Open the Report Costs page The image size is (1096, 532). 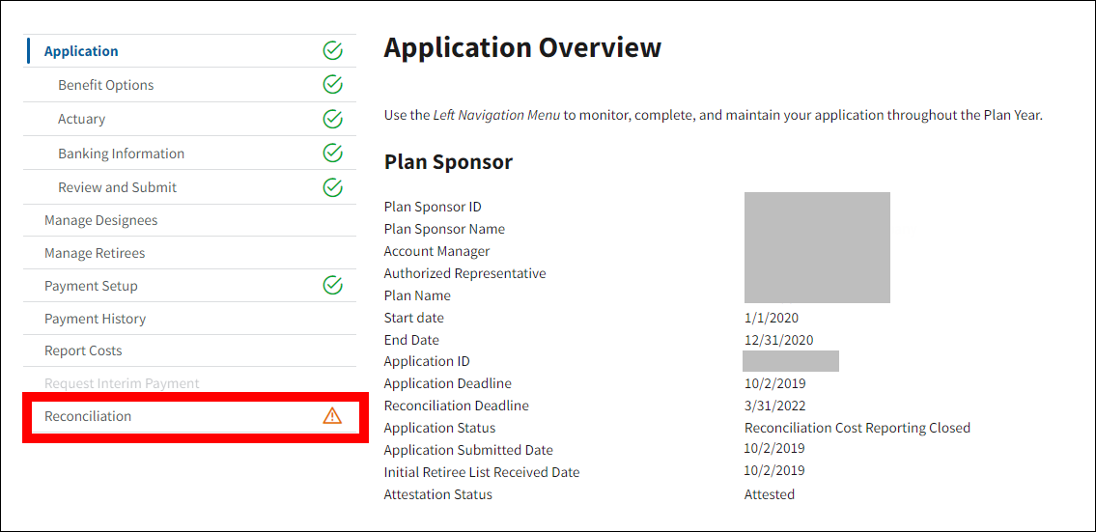coord(83,350)
